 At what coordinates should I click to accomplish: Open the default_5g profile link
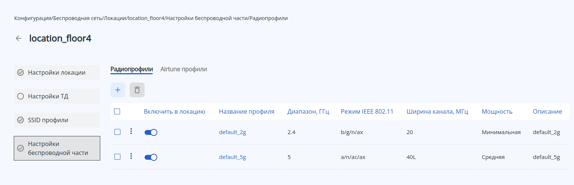click(232, 157)
